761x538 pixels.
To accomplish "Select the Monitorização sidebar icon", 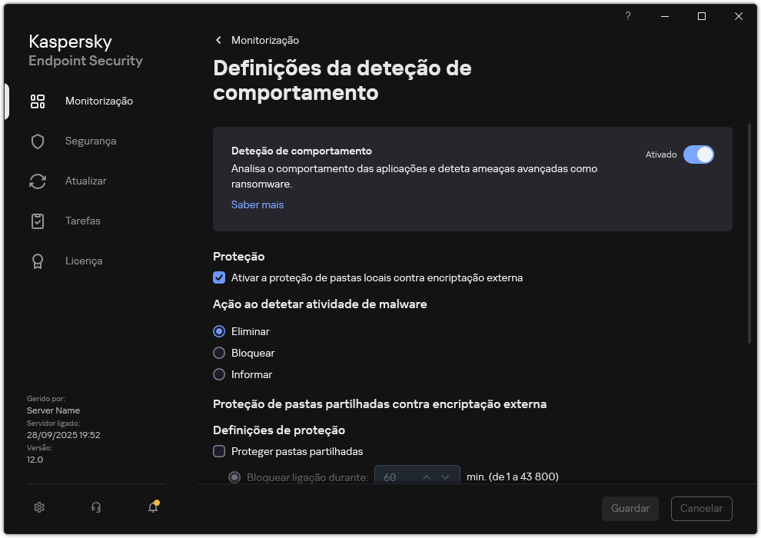I will (x=38, y=101).
